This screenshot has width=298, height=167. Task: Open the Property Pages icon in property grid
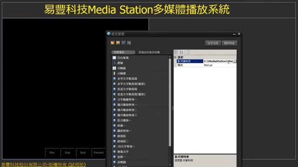[188, 52]
